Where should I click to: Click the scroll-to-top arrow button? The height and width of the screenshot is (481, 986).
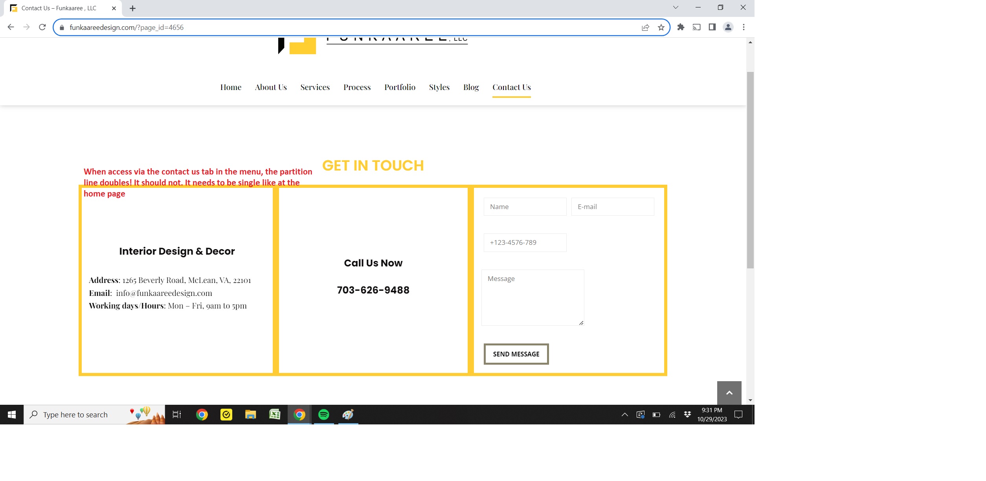coord(729,393)
